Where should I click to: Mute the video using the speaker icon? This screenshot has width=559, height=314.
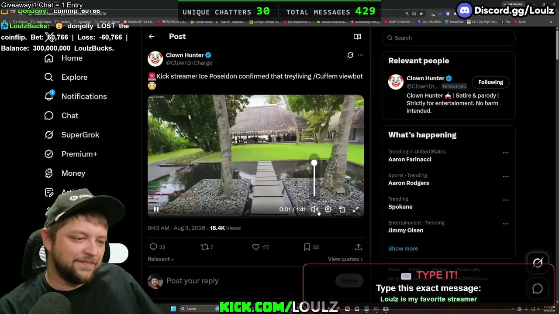tap(314, 209)
